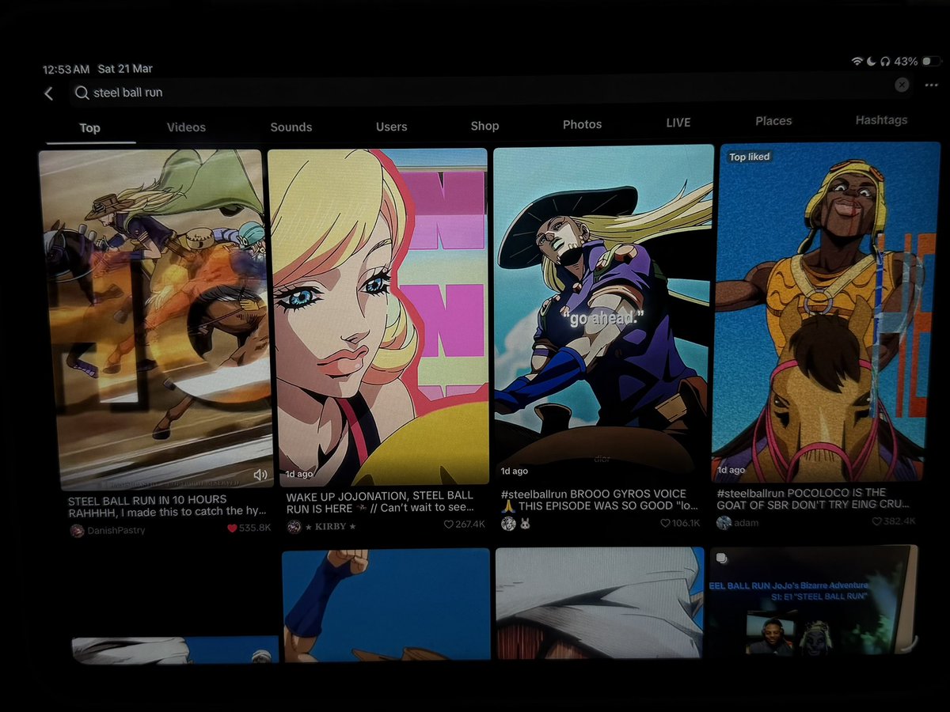Open the blonde girl close-up video
The image size is (950, 712).
pyautogui.click(x=378, y=316)
